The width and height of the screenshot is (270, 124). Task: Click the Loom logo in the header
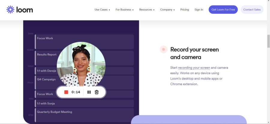[x=19, y=10]
